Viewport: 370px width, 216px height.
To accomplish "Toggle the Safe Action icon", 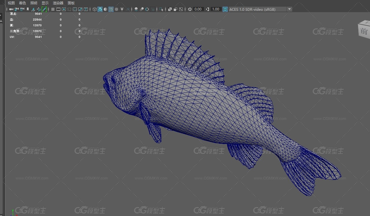I will tap(80, 9).
